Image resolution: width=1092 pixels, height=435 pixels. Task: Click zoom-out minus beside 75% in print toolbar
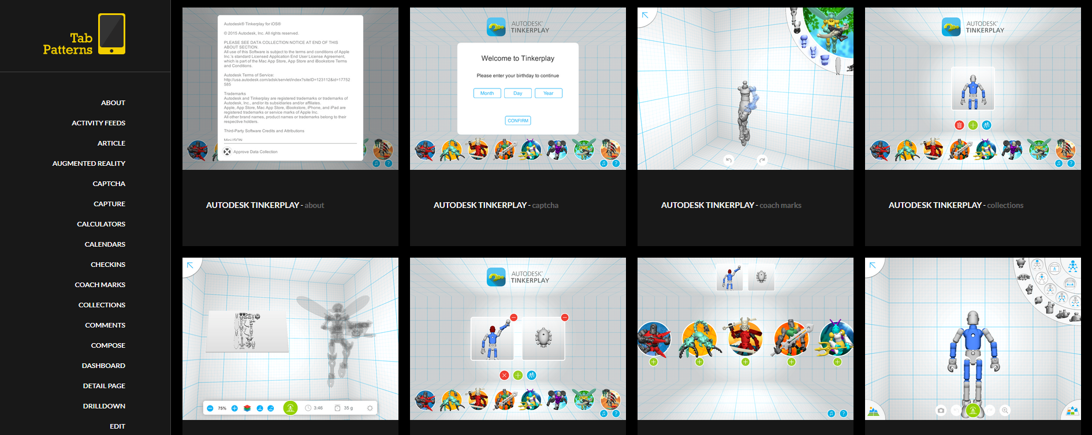click(x=210, y=408)
